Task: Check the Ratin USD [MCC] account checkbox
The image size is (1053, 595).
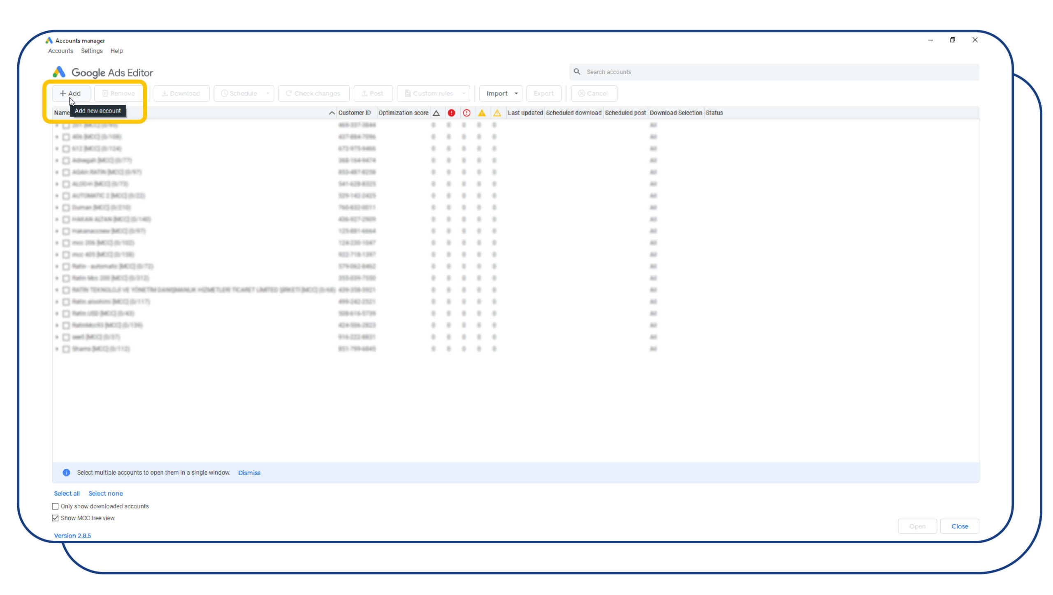Action: point(66,314)
